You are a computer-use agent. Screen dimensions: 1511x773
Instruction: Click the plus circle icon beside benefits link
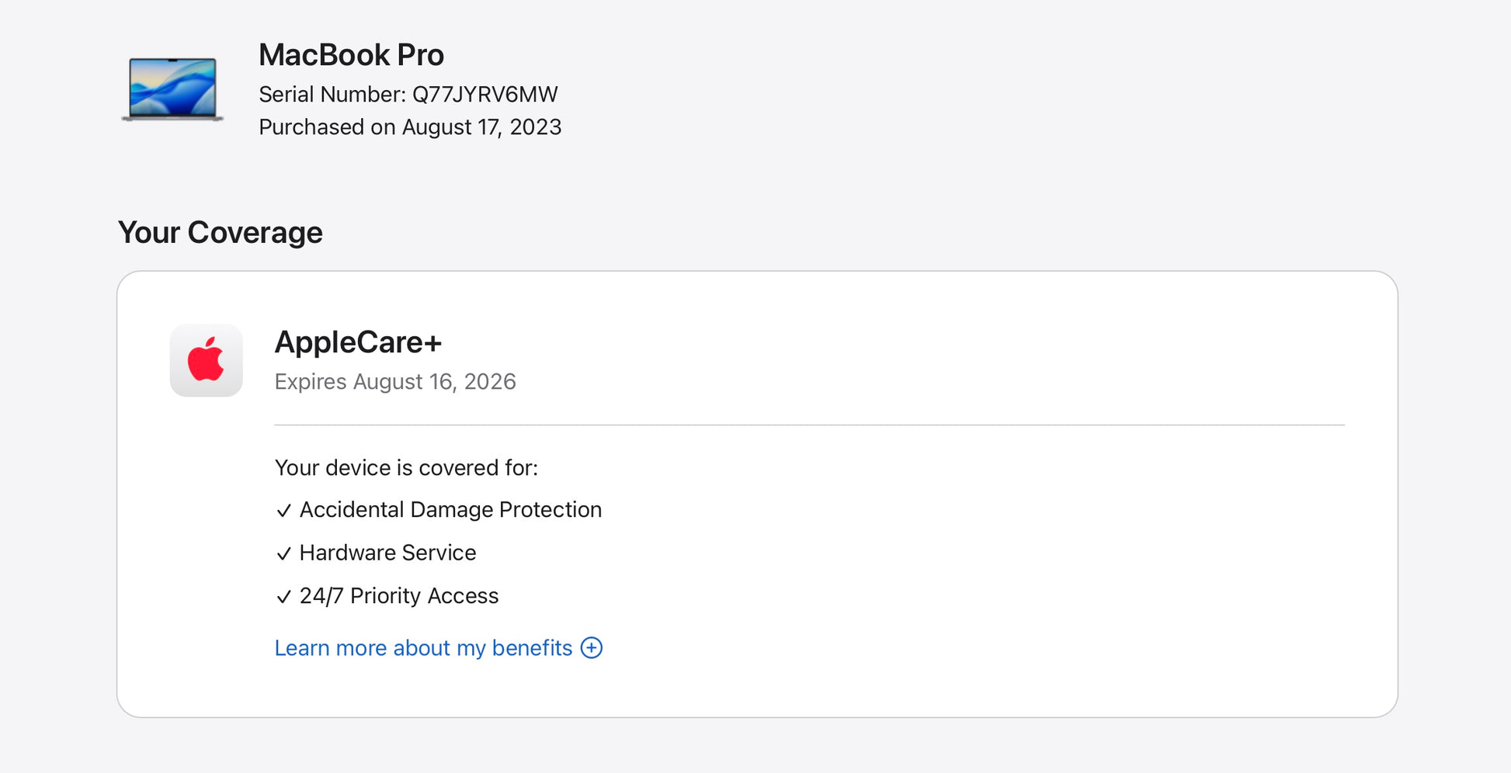coord(592,648)
